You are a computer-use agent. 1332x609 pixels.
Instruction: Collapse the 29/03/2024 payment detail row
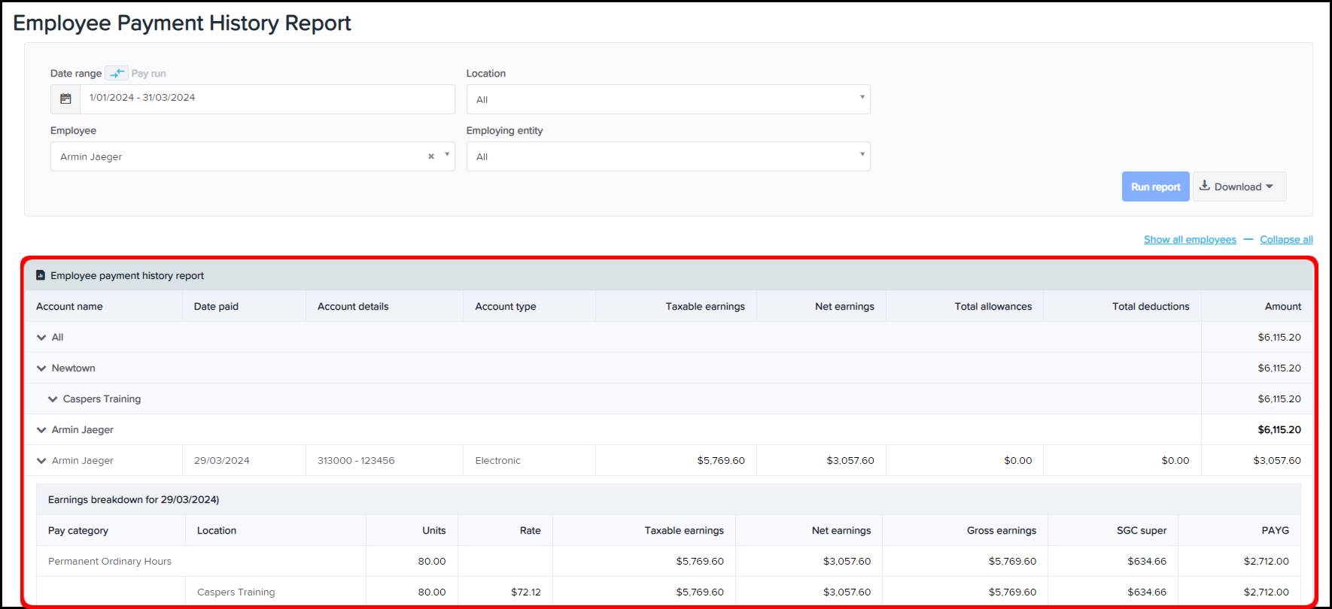pos(41,461)
